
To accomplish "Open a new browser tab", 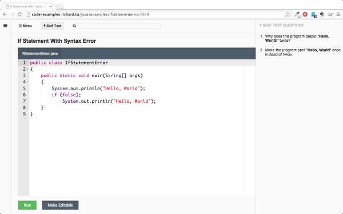I will point(59,6).
